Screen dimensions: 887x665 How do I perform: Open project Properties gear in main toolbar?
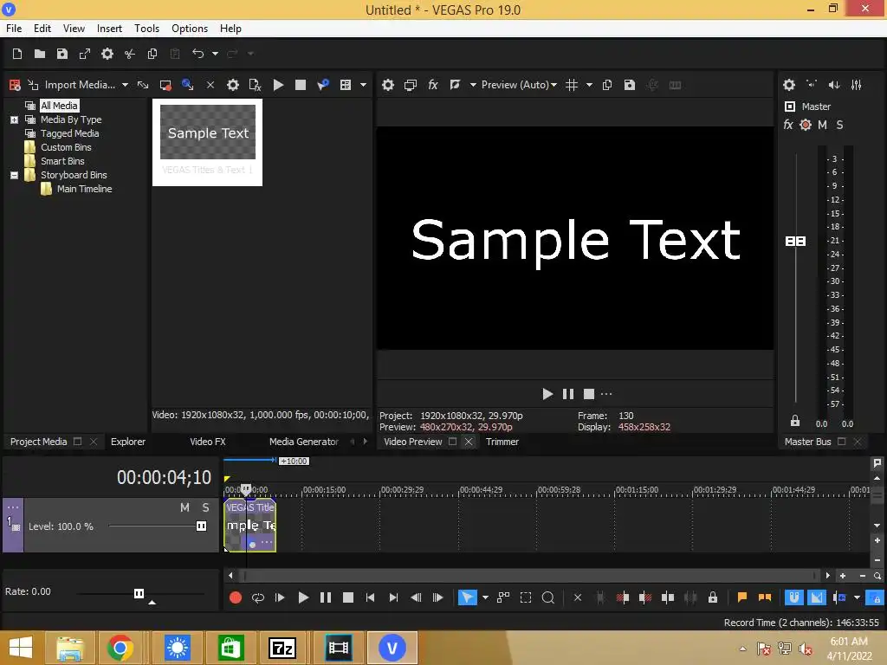click(x=107, y=54)
